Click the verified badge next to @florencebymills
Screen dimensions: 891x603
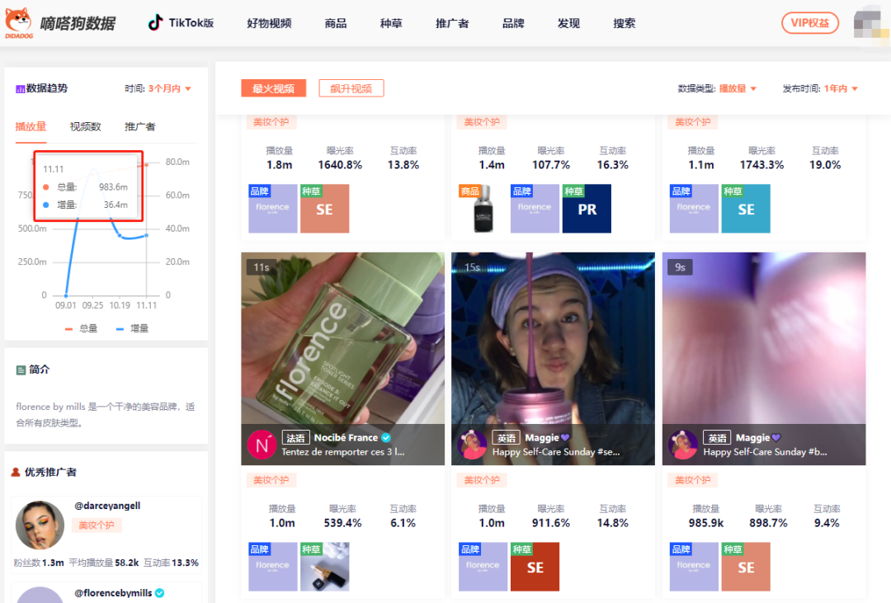(x=160, y=592)
